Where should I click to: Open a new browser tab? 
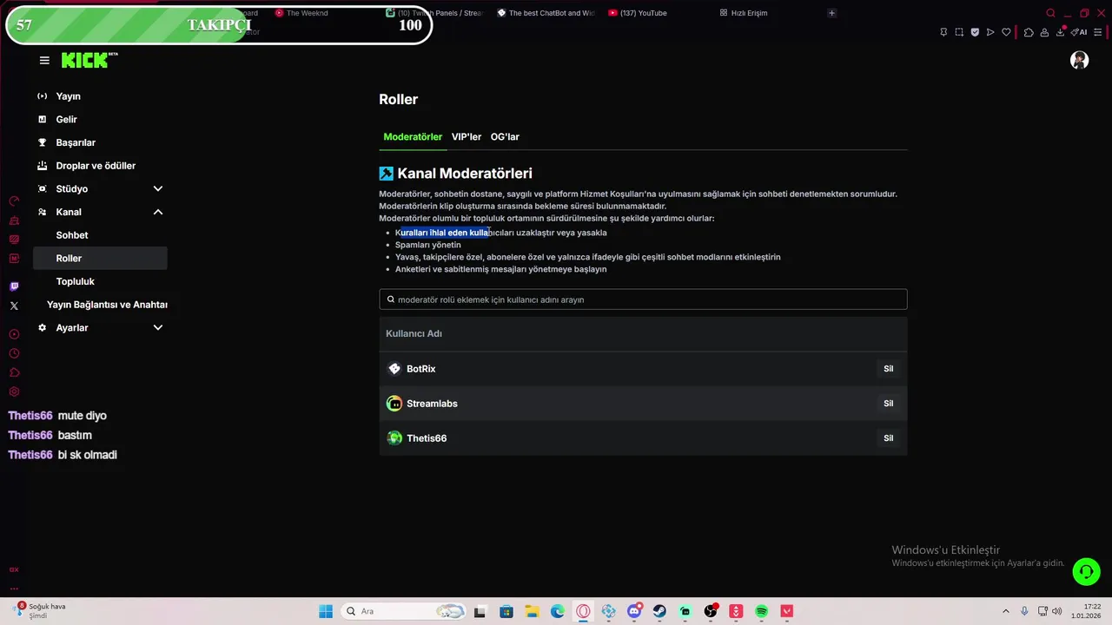point(831,13)
